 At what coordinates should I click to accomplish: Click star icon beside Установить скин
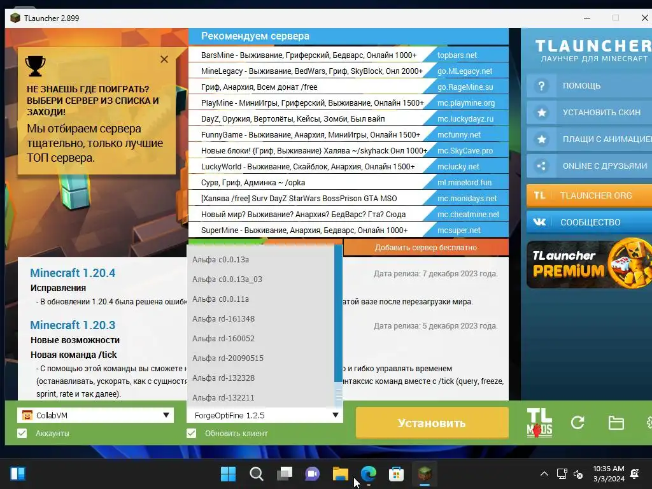tap(541, 113)
